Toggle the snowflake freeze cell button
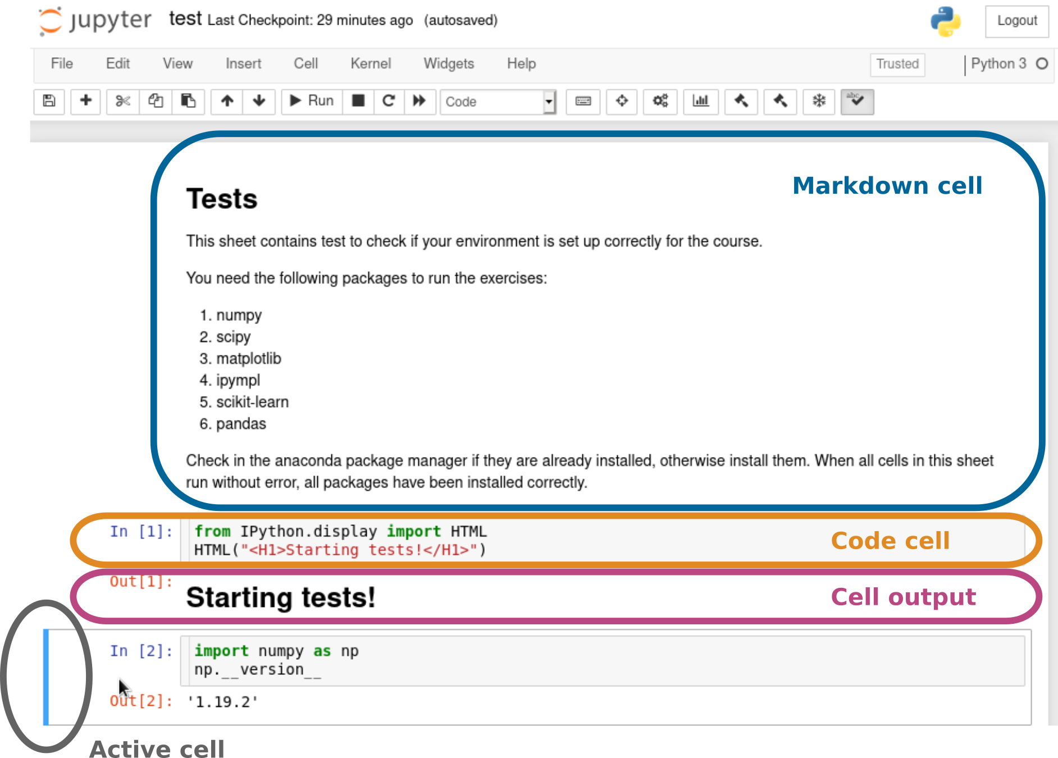 (x=819, y=101)
